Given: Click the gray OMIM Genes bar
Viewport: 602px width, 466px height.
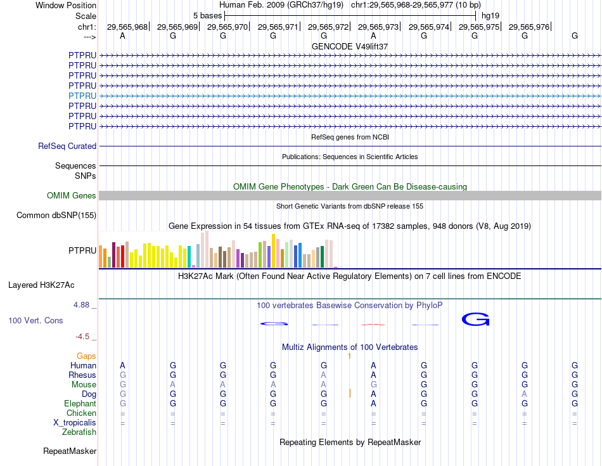Looking at the screenshot, I should tap(350, 195).
